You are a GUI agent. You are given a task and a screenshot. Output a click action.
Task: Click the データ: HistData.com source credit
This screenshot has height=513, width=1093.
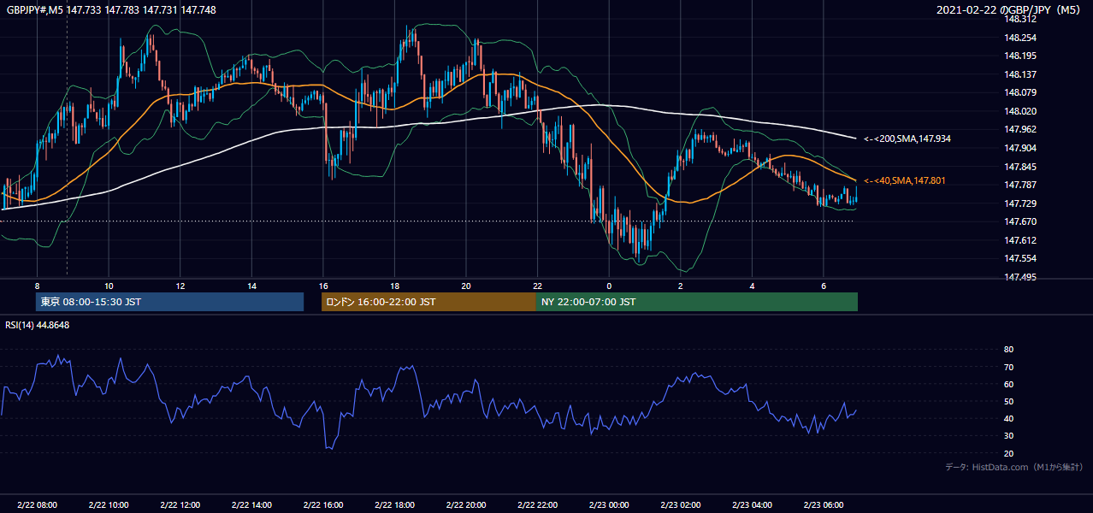(1014, 467)
